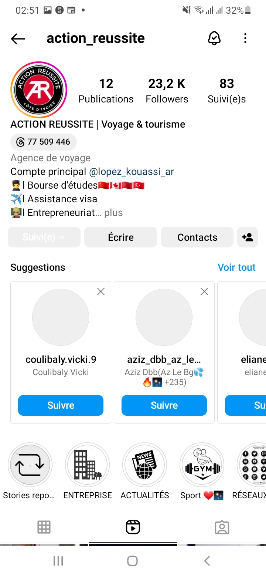Switch to the tagged photos tab
This screenshot has width=266, height=577.
pos(222,527)
